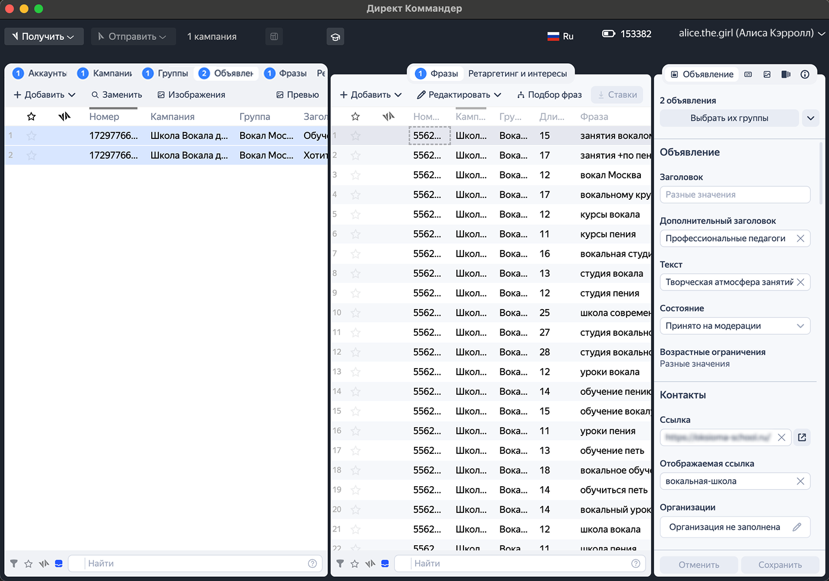Sort ads by the Кампания column header

click(x=173, y=117)
